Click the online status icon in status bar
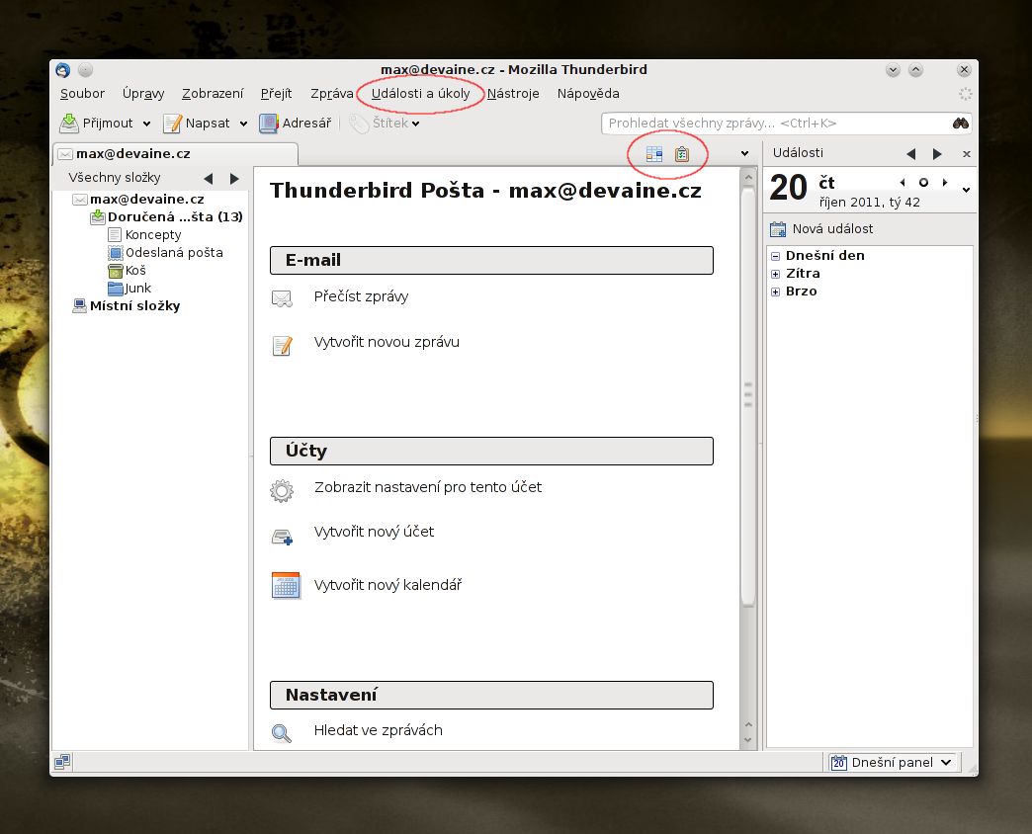This screenshot has width=1032, height=834. tap(62, 762)
